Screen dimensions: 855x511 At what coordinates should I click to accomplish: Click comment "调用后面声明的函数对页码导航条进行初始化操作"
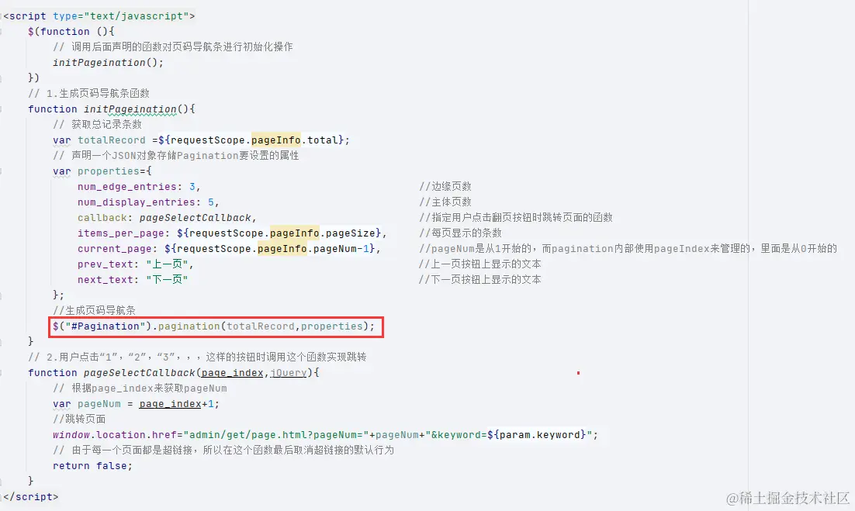pos(182,47)
